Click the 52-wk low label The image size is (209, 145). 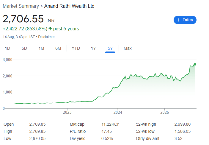point(145,131)
